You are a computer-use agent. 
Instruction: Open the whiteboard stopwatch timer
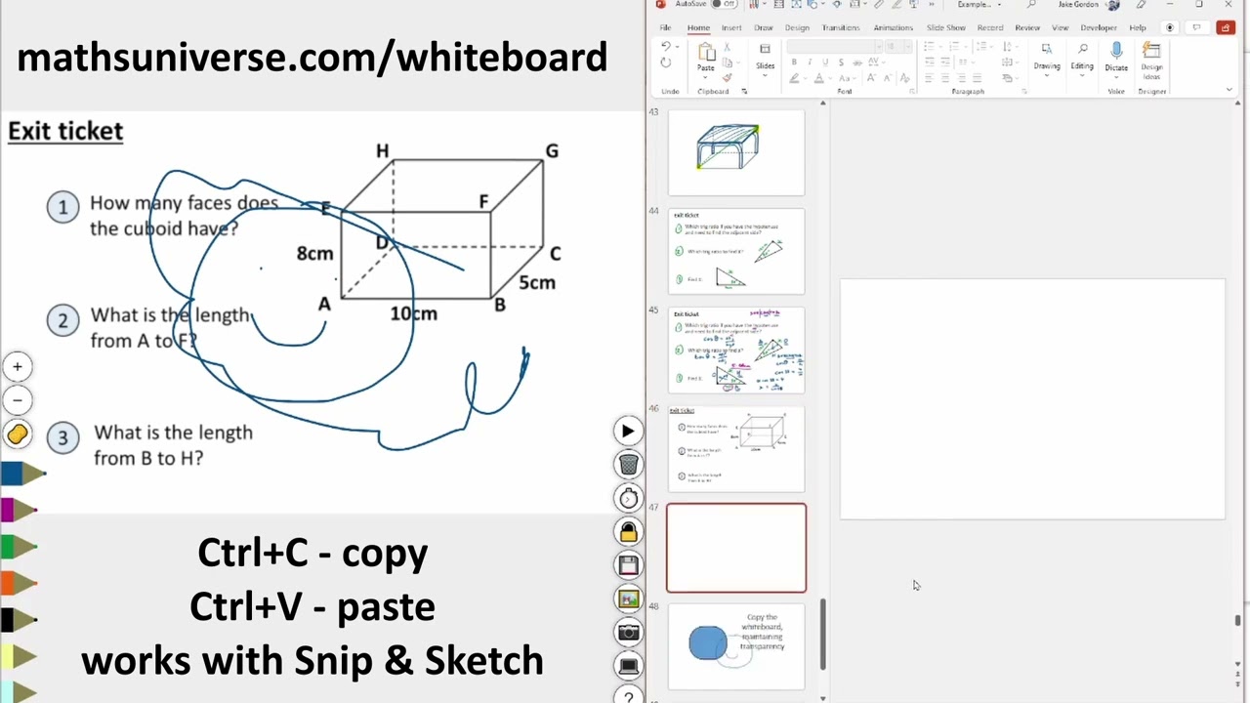(628, 498)
